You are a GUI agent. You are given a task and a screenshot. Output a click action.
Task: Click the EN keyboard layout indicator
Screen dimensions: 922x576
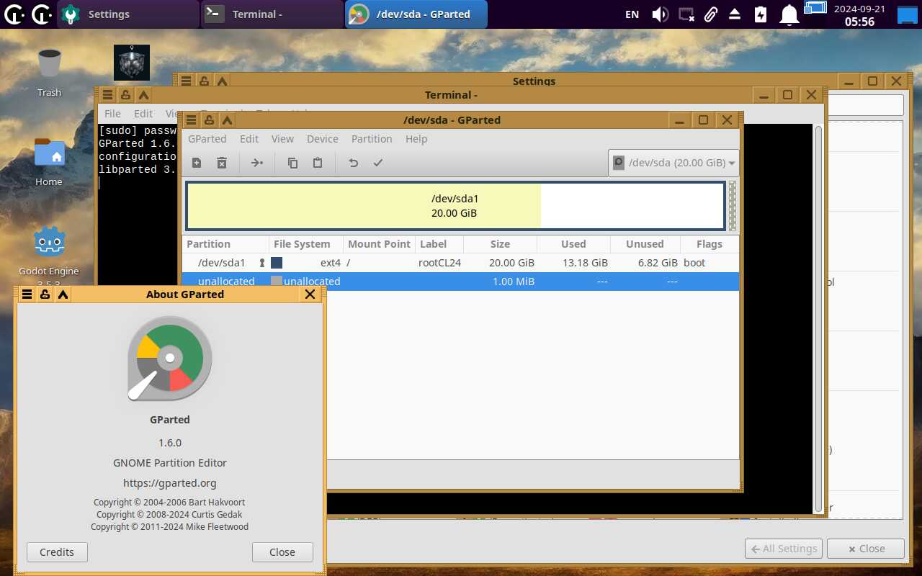coord(632,14)
